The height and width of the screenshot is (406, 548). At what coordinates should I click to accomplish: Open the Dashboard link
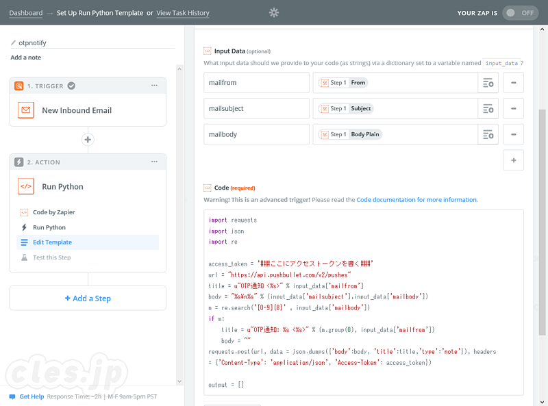[25, 13]
